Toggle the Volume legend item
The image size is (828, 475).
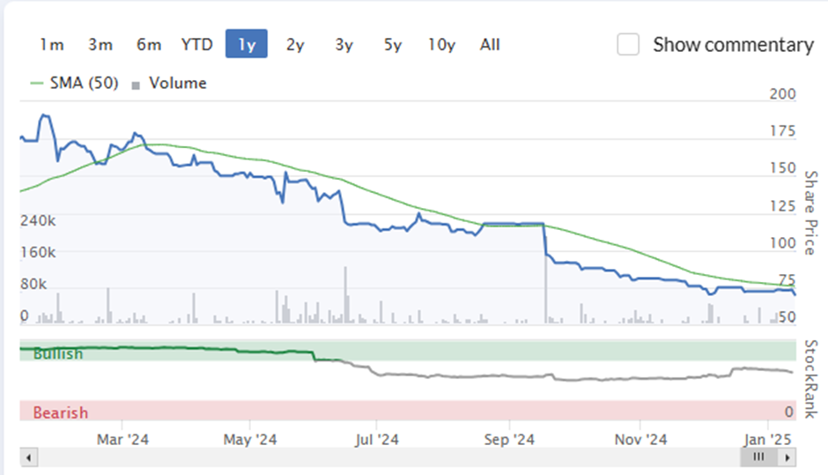point(169,83)
